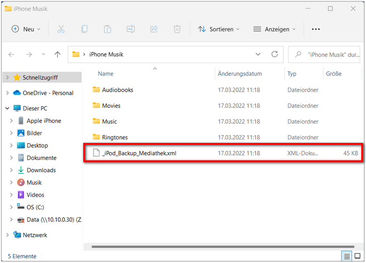
Task: Click the Audiobooks folder icon
Action: point(96,89)
